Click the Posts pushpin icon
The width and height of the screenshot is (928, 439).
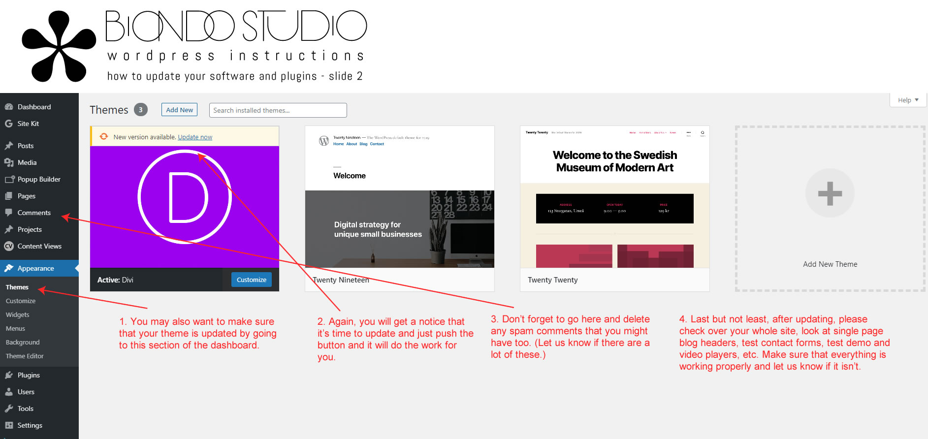click(9, 146)
